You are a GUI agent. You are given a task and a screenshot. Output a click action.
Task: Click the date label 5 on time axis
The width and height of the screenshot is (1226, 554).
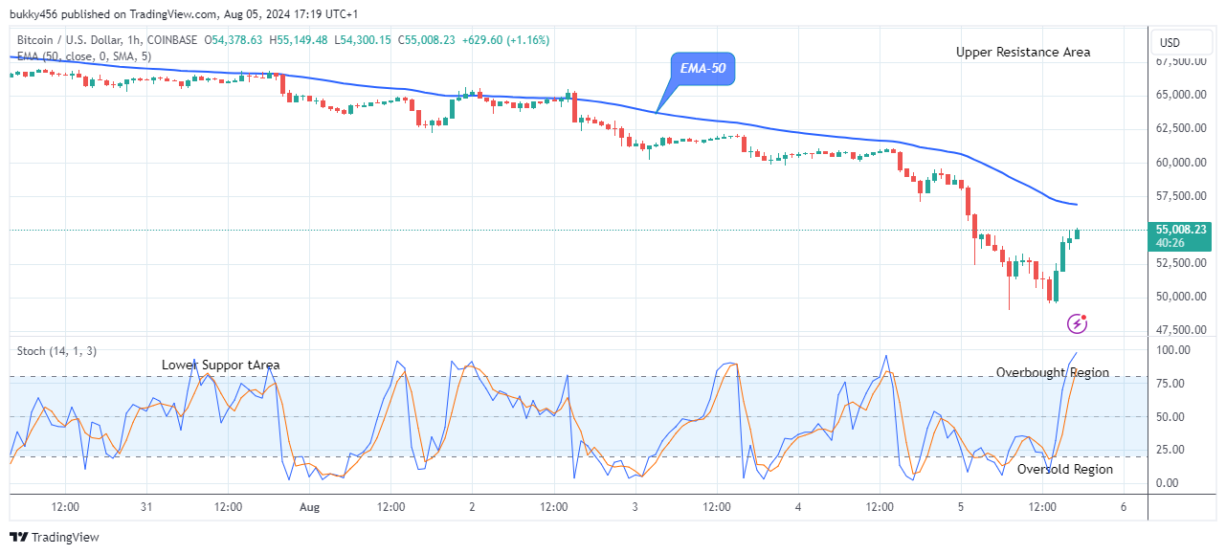tap(961, 506)
